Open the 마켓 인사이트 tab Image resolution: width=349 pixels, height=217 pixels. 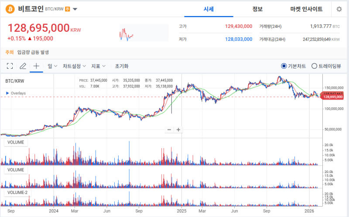(307, 9)
